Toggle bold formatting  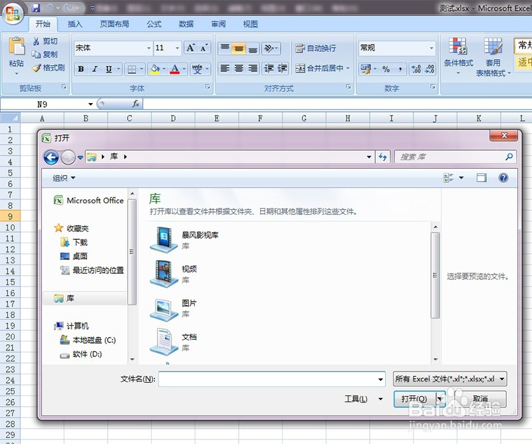pyautogui.click(x=80, y=69)
